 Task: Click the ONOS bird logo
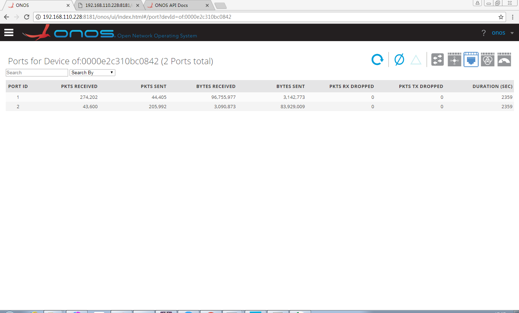(x=36, y=32)
